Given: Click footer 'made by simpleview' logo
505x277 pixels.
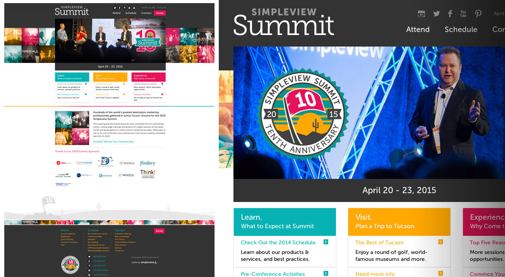Looking at the screenshot, I should tap(144, 262).
